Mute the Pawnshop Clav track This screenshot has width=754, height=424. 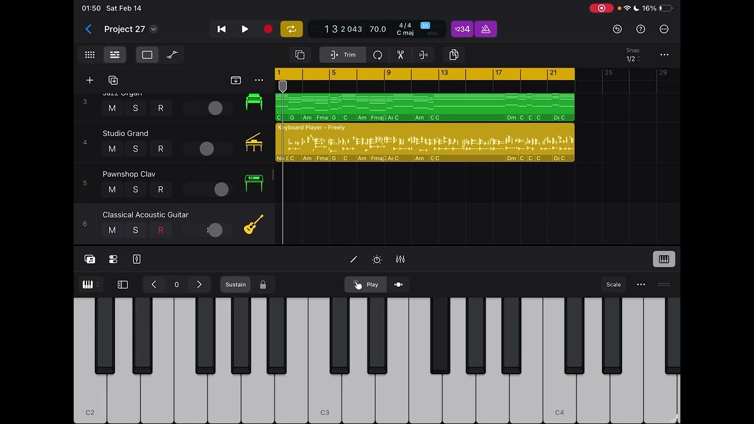click(112, 190)
